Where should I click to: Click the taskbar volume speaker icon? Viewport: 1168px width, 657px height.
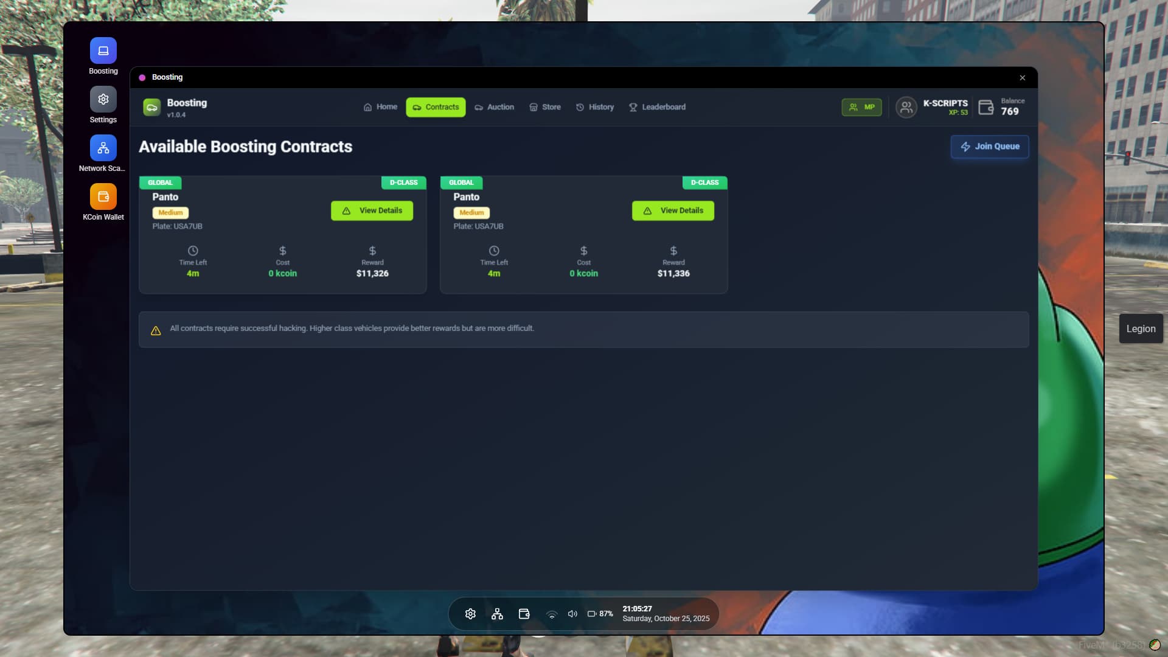[x=572, y=614]
